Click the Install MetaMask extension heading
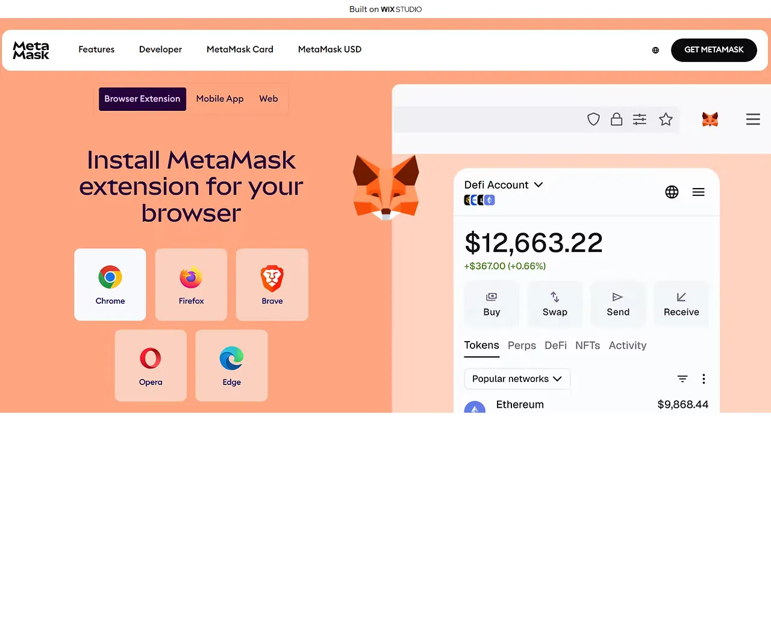This screenshot has width=771, height=617. click(x=191, y=186)
